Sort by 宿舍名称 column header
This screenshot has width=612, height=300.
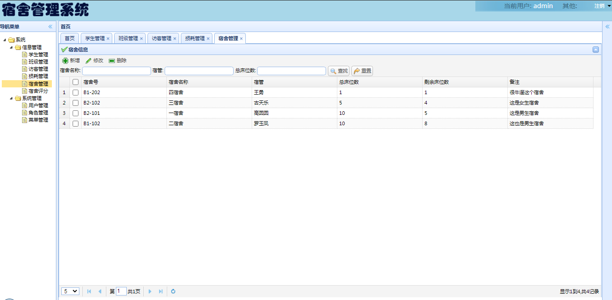click(209, 82)
